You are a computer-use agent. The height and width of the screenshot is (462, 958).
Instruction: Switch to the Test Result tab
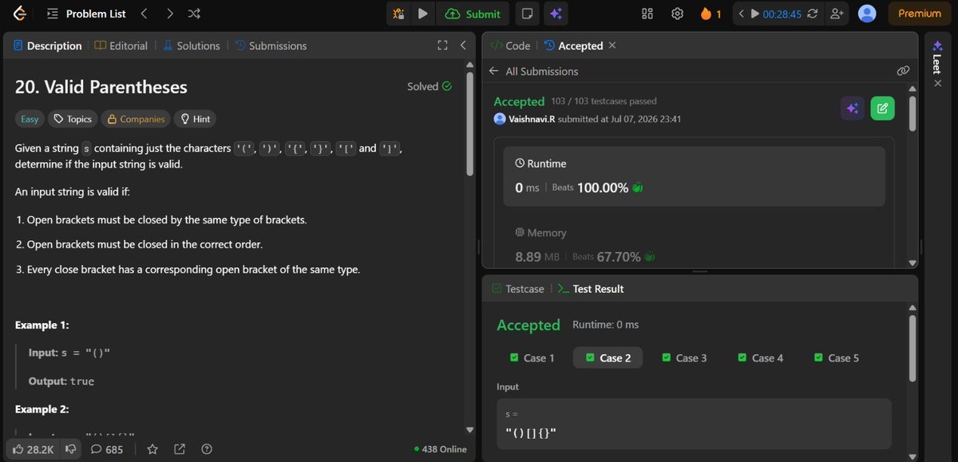[590, 289]
